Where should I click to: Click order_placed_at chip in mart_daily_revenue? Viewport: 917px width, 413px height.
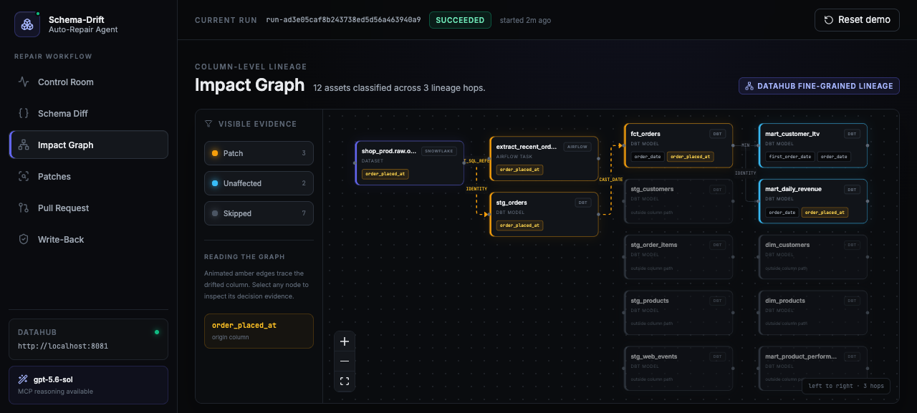tap(825, 213)
